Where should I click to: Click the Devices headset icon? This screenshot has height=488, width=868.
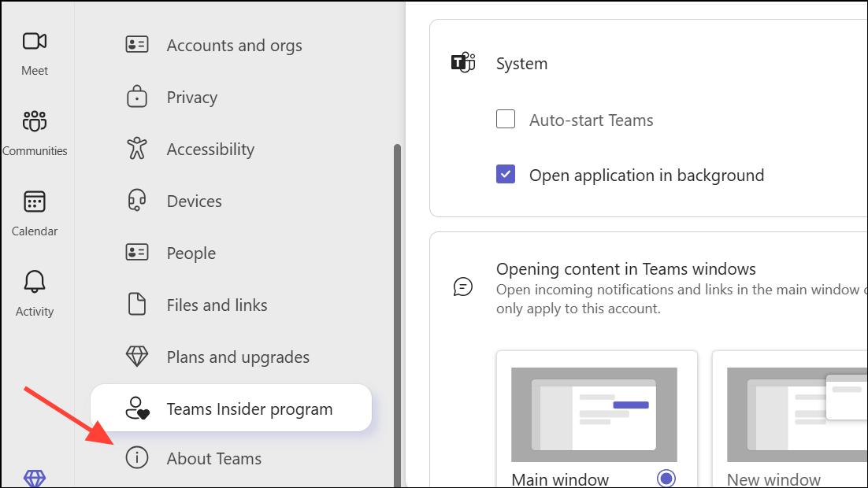[x=137, y=200]
